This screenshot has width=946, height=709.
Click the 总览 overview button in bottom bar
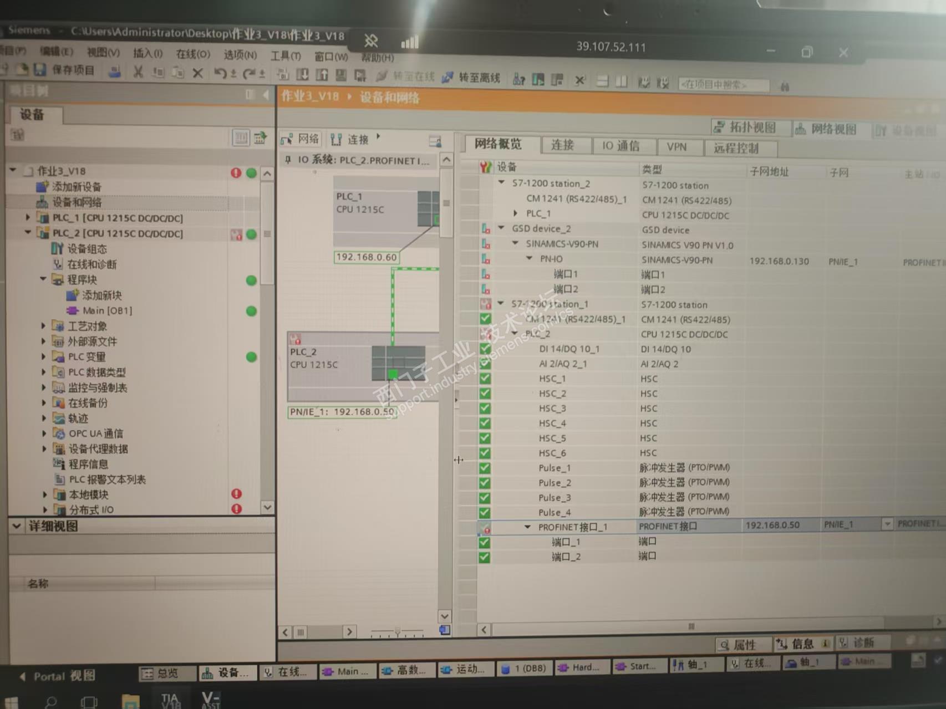click(167, 674)
